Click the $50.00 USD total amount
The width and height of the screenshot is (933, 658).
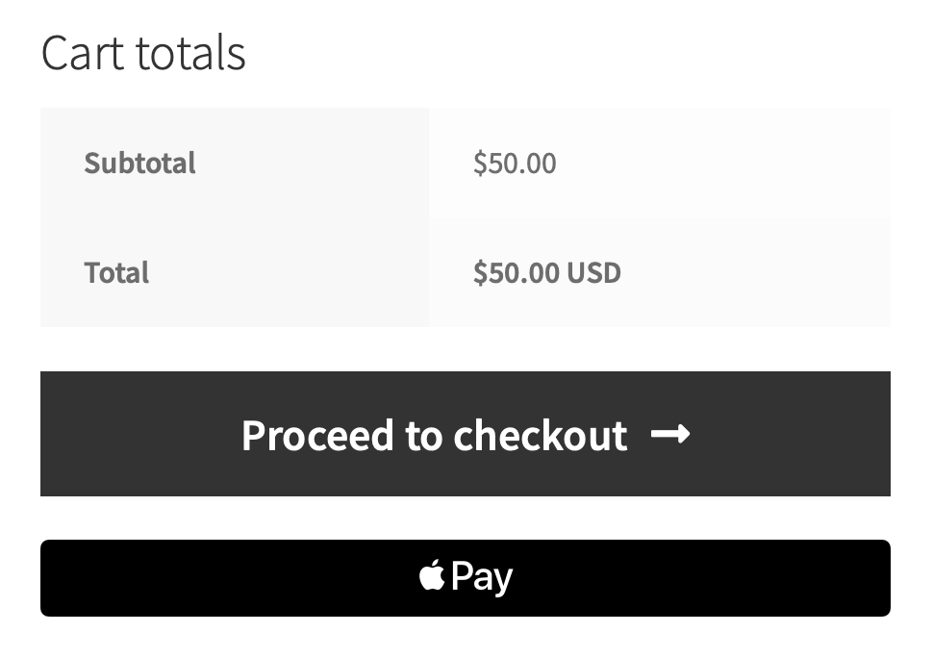(x=546, y=273)
